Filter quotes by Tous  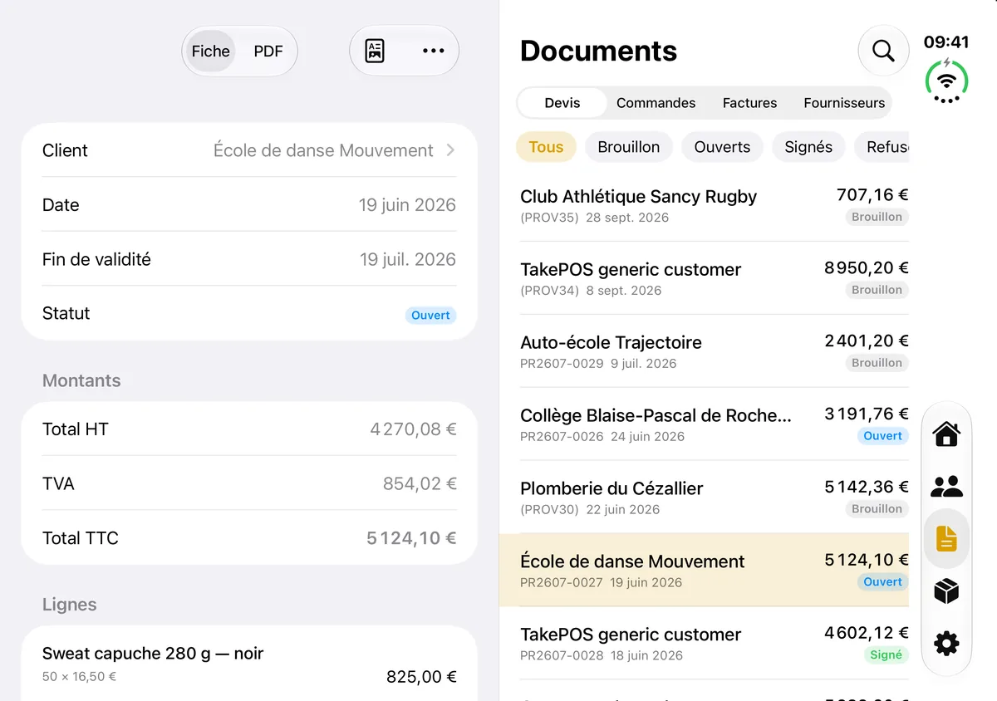546,147
